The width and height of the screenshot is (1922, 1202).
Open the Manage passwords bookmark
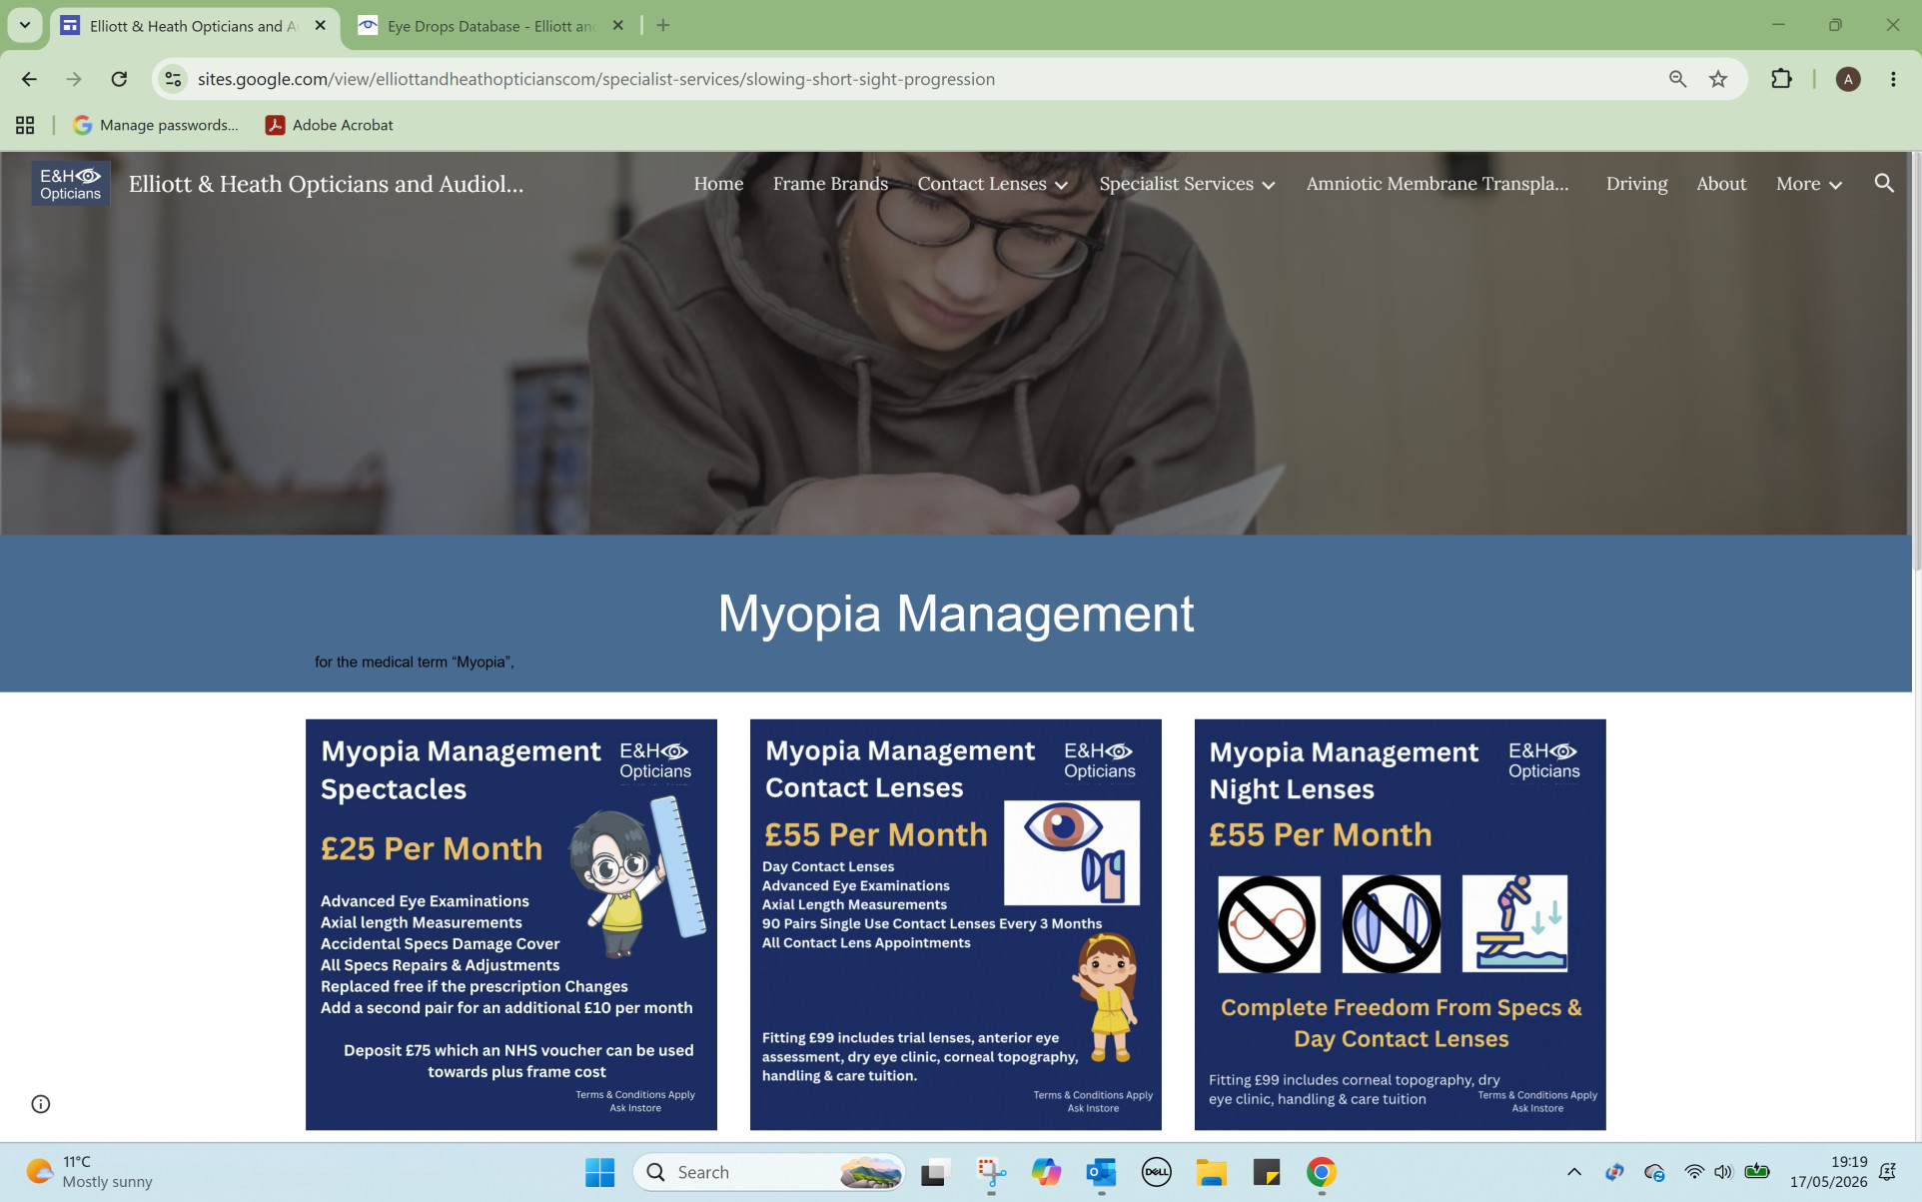point(156,125)
